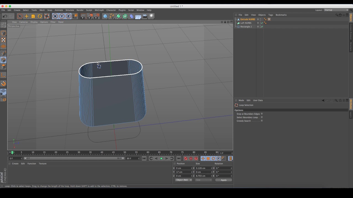Click the Keyframe Selection question-mark button

196,158
